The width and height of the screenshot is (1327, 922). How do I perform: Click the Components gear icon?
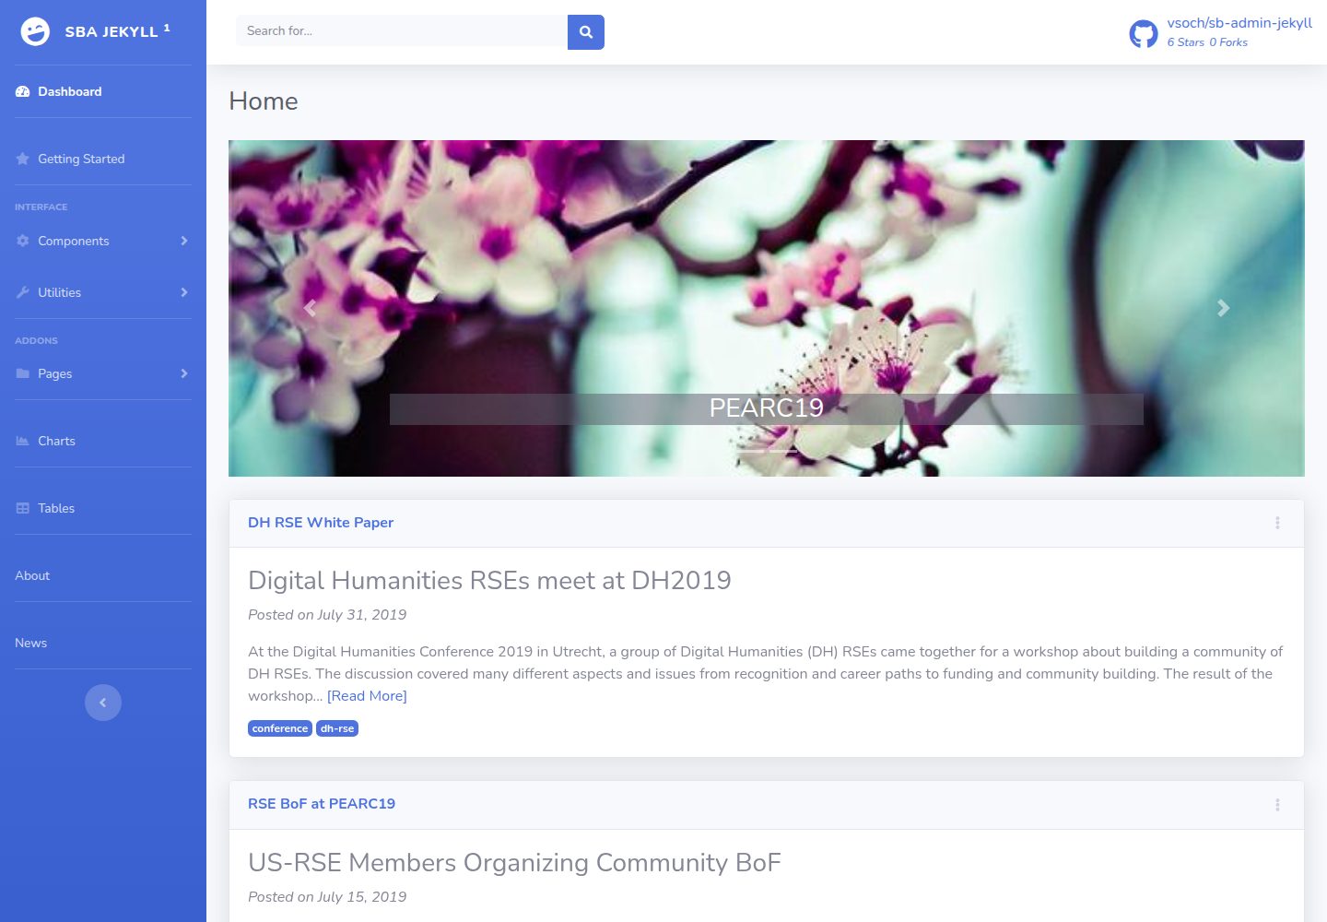23,241
